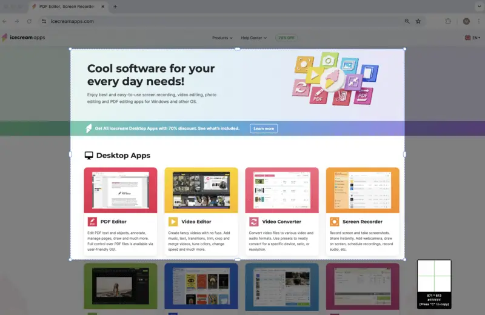Open the Products dropdown menu

[x=222, y=38]
